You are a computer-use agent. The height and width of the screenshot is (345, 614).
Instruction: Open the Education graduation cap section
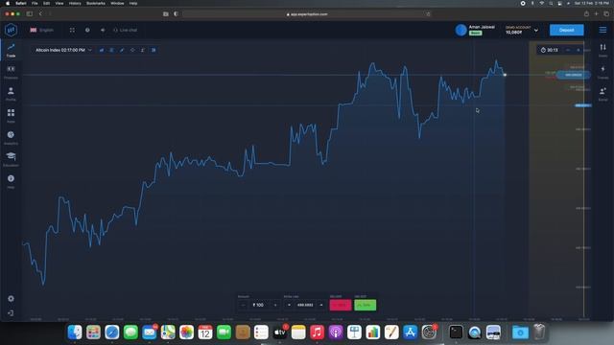[x=11, y=160]
